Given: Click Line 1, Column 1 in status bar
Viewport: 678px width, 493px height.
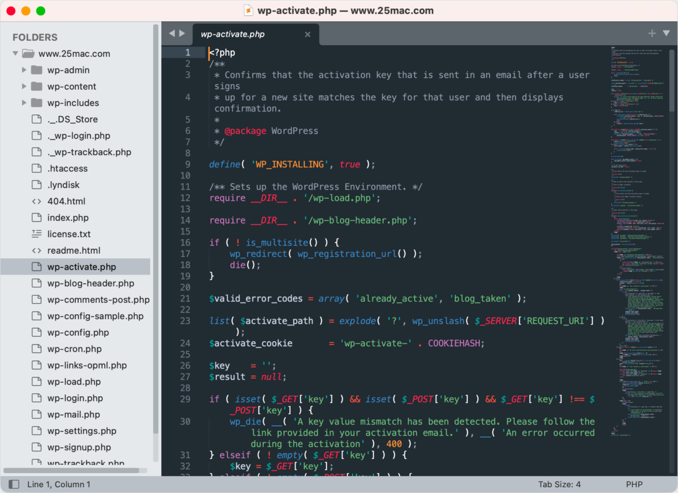Looking at the screenshot, I should click(x=59, y=484).
